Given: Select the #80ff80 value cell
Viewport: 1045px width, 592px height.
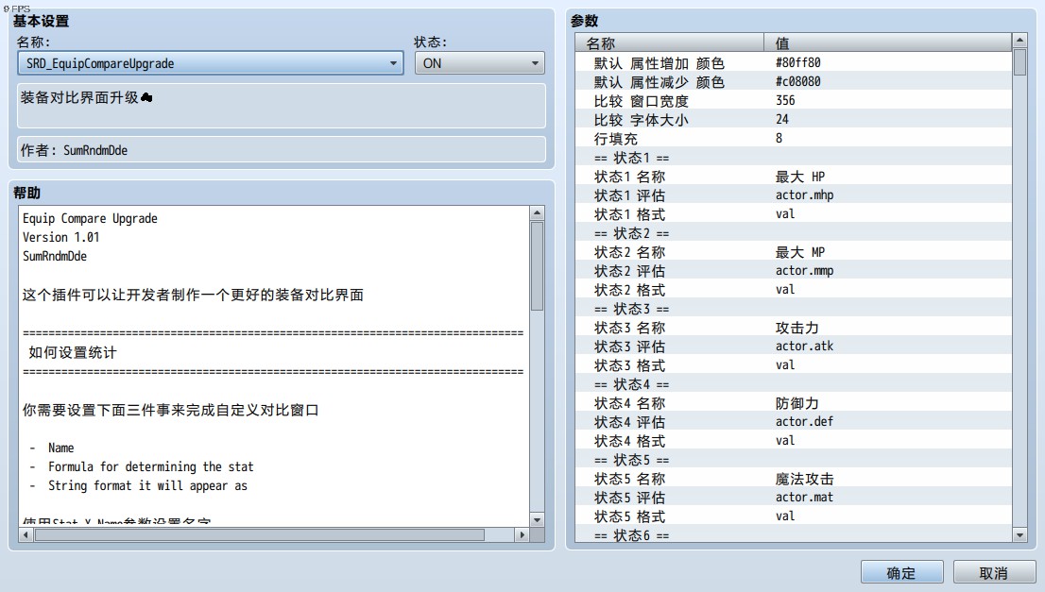Looking at the screenshot, I should [797, 62].
